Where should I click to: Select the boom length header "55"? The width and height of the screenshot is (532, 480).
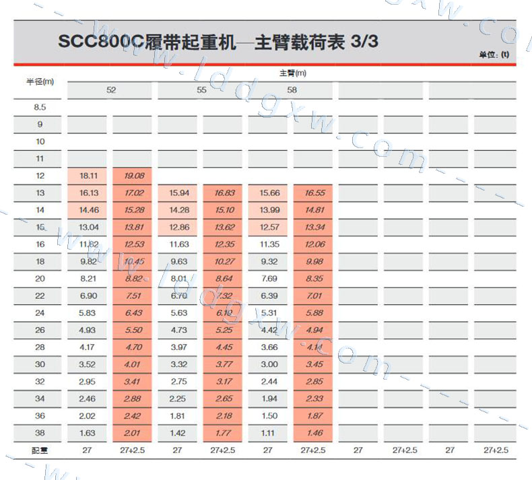point(201,90)
